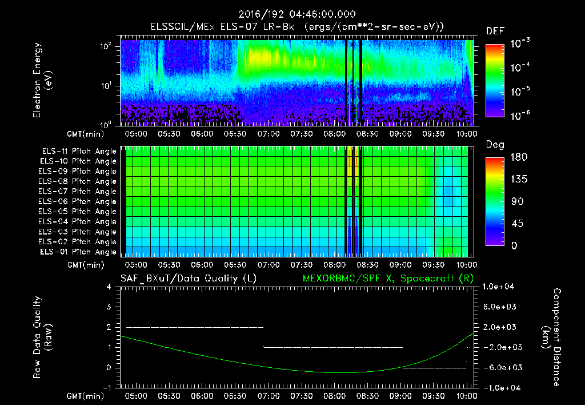Click the 10^-5 tick on DEF colorbar
585x405 pixels.
[x=520, y=92]
